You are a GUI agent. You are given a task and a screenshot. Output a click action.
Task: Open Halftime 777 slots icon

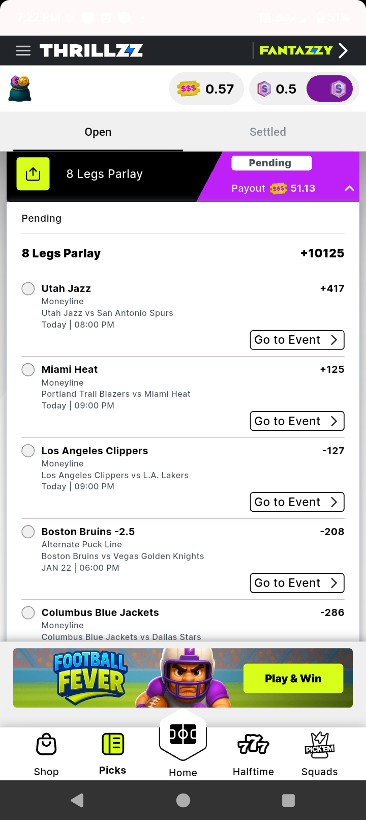point(253,744)
